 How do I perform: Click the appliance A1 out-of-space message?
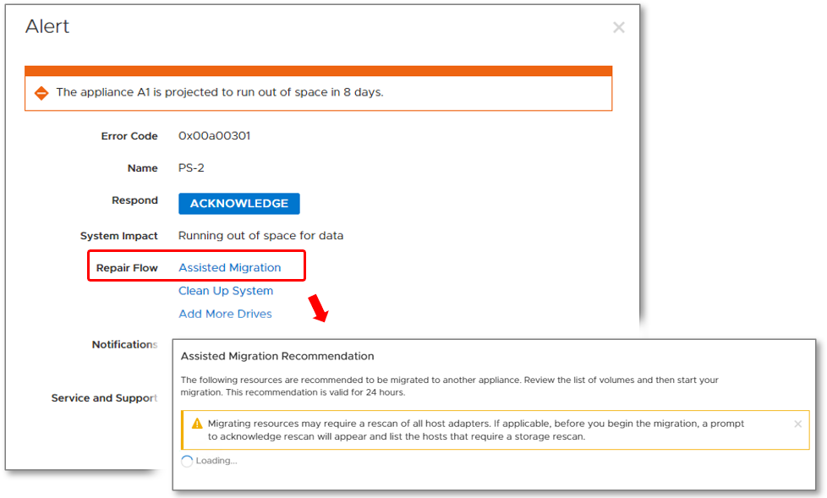point(219,92)
